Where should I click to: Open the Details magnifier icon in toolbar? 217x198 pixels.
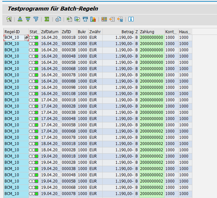click(9, 19)
